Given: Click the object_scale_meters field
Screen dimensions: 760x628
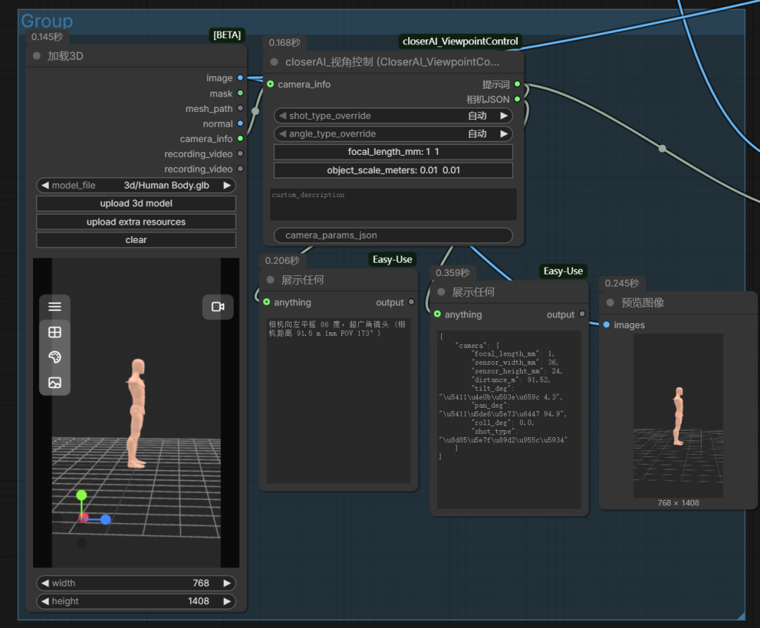Looking at the screenshot, I should 393,170.
